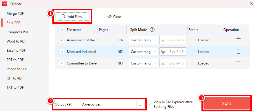This screenshot has height=111, width=255.
Task: Click the File name column header
Action: point(74,30)
